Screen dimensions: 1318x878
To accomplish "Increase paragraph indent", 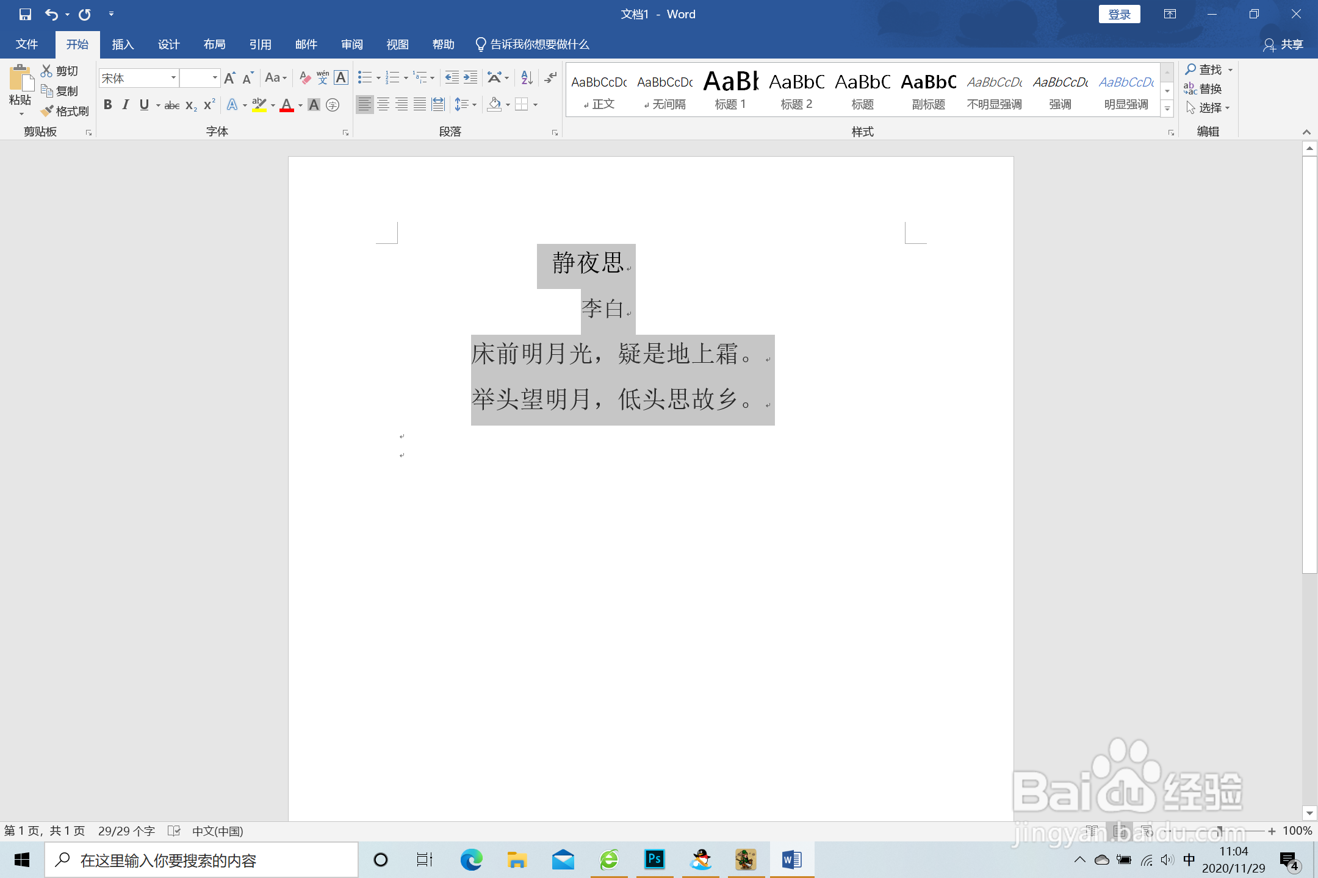I will coord(470,77).
